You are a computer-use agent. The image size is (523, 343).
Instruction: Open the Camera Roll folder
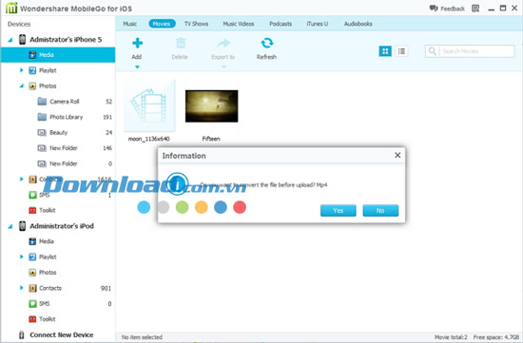(65, 102)
